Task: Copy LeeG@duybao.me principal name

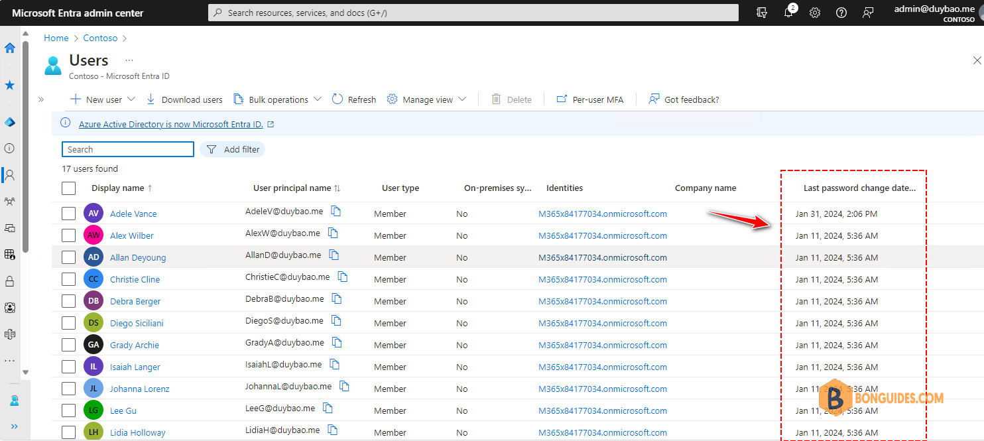Action: click(328, 409)
